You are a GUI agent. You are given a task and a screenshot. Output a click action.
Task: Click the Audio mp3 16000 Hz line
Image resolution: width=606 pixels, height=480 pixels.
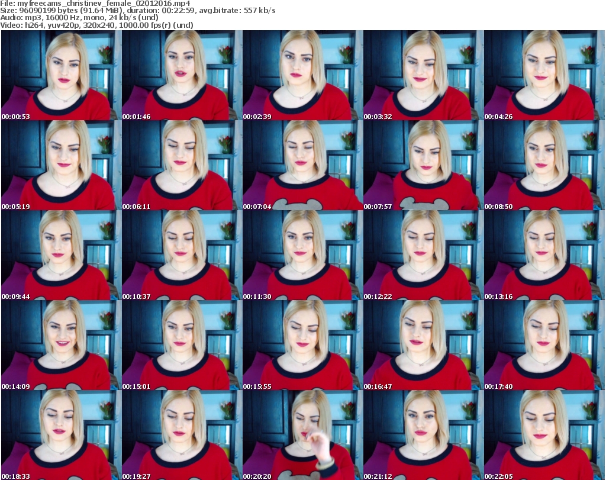(x=79, y=18)
